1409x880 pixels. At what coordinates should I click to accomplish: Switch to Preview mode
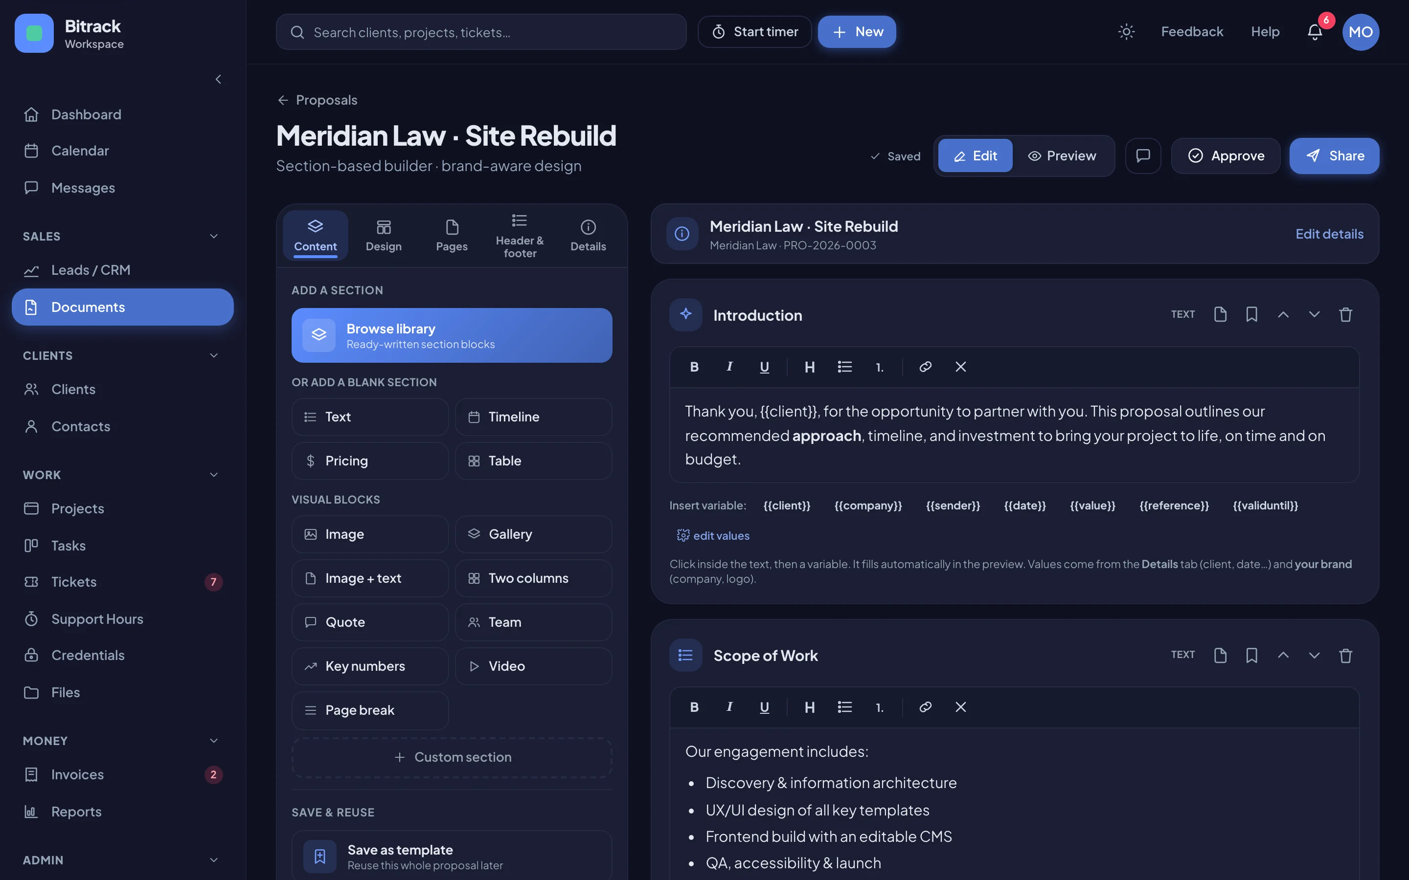click(x=1062, y=156)
